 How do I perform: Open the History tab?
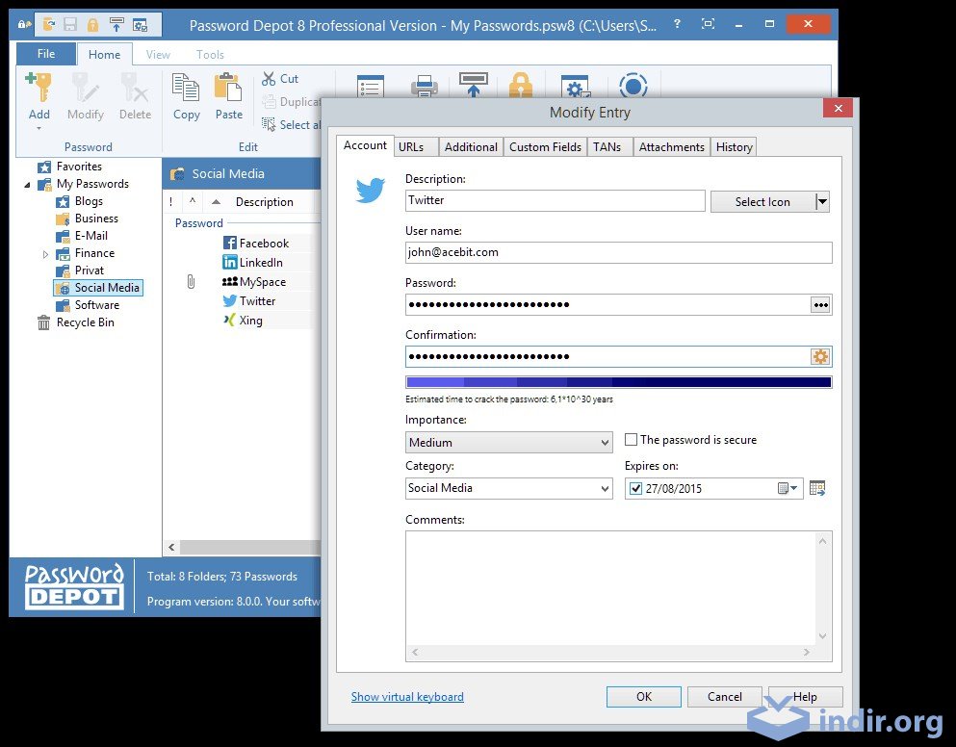(734, 147)
